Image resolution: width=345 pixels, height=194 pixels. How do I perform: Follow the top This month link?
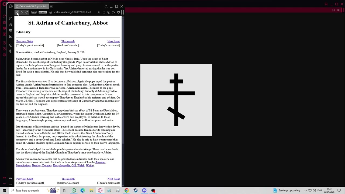pyautogui.click(x=68, y=41)
